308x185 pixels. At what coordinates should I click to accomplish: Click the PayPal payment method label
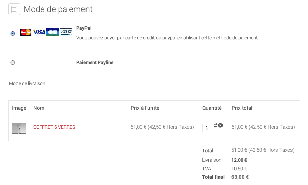tap(84, 28)
